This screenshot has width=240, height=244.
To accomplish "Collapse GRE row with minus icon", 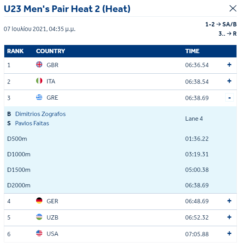I will 230,97.
